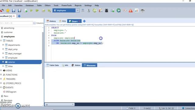Switch to the Table Data tab
The image size is (195, 110).
(x=52, y=65)
